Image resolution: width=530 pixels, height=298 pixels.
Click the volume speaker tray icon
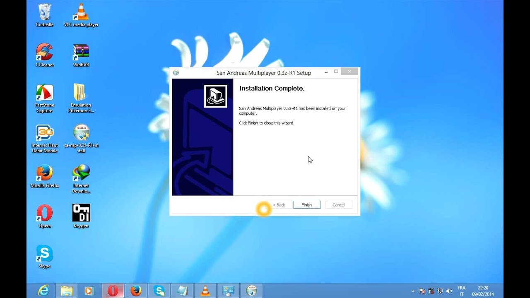pyautogui.click(x=449, y=291)
